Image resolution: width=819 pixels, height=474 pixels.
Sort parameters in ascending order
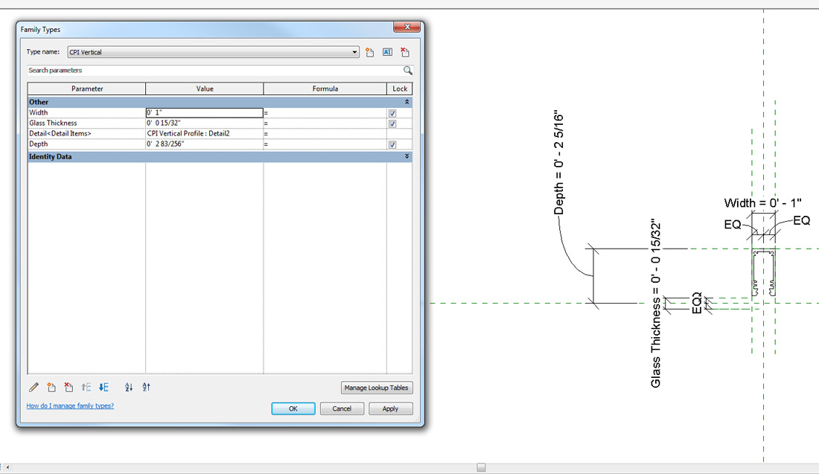coord(129,387)
